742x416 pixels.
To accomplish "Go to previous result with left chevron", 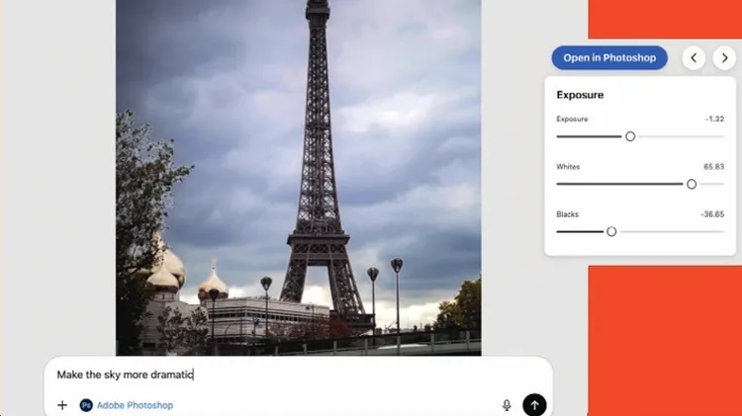I will pyautogui.click(x=695, y=58).
